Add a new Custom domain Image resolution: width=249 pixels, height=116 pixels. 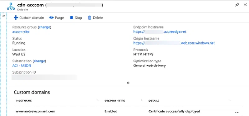coord(29,18)
